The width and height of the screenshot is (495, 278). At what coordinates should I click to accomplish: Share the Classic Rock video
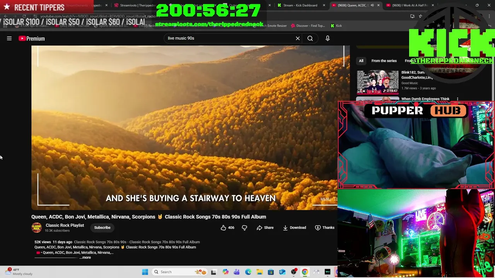tap(265, 227)
